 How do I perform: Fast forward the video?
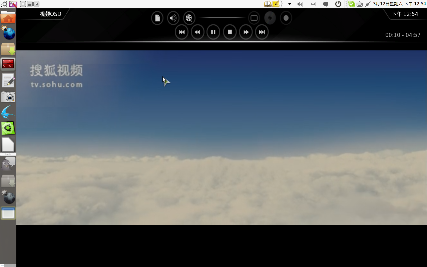coord(246,32)
